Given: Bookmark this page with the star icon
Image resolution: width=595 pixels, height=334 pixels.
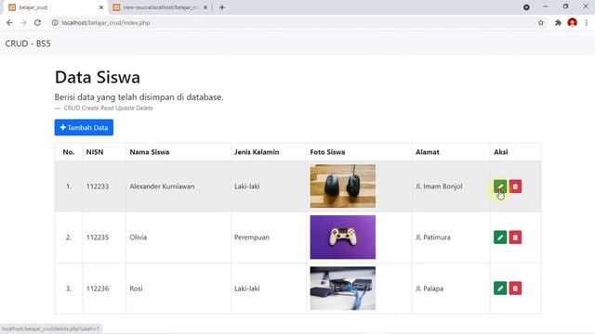Looking at the screenshot, I should pos(541,22).
